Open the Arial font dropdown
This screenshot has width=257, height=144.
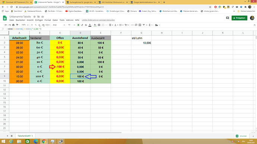(59, 25)
